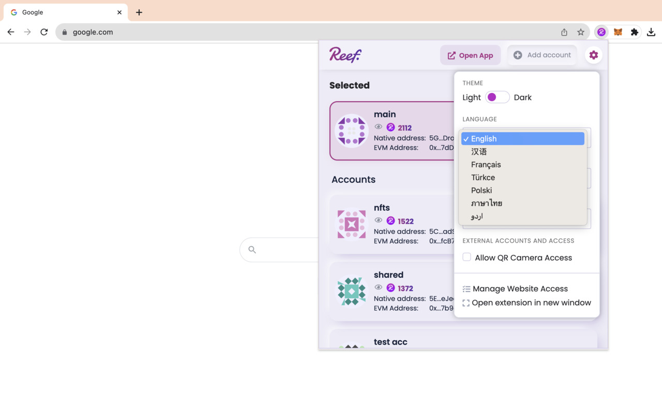The width and height of the screenshot is (662, 413).
Task: Open the browser extensions puzzle icon
Action: (x=635, y=31)
